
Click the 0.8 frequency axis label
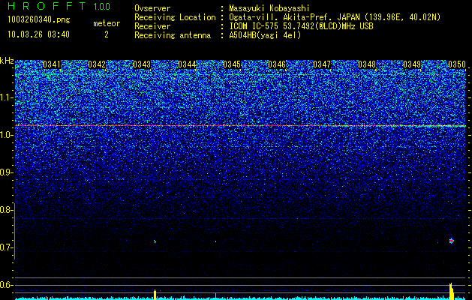[x=7, y=210]
